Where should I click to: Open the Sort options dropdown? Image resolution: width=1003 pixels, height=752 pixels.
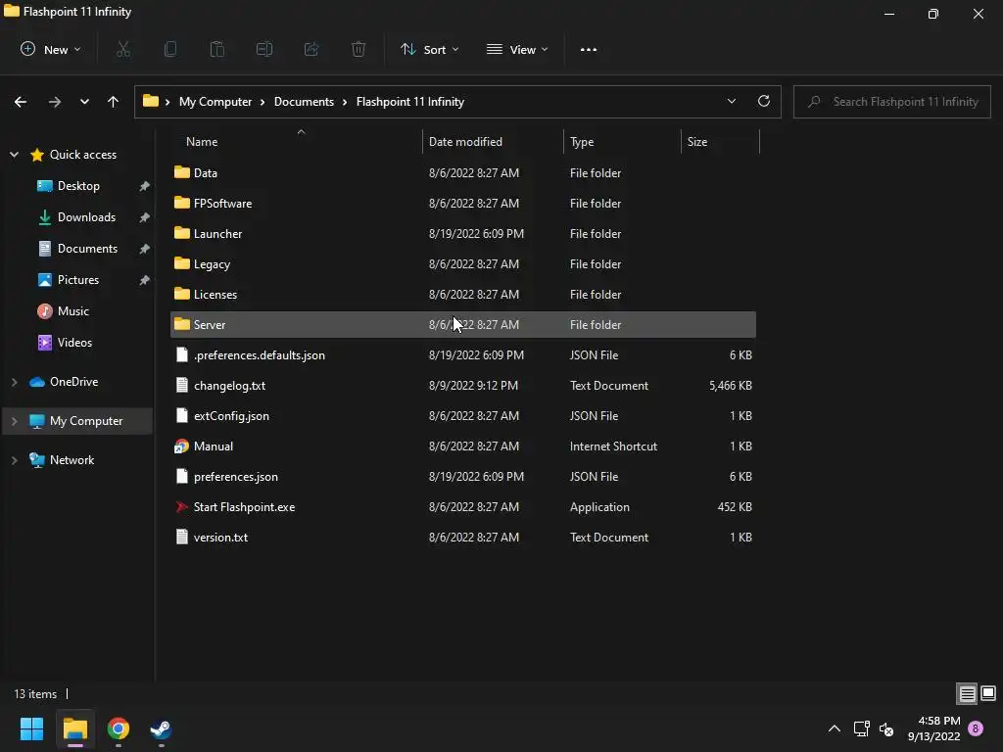tap(429, 49)
